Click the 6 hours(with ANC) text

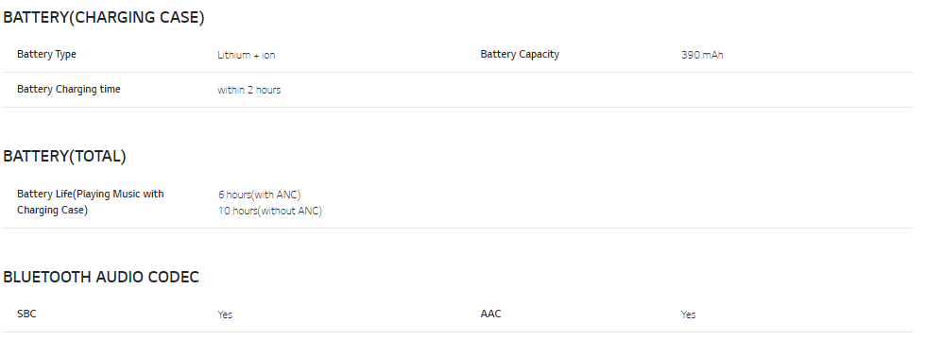259,195
